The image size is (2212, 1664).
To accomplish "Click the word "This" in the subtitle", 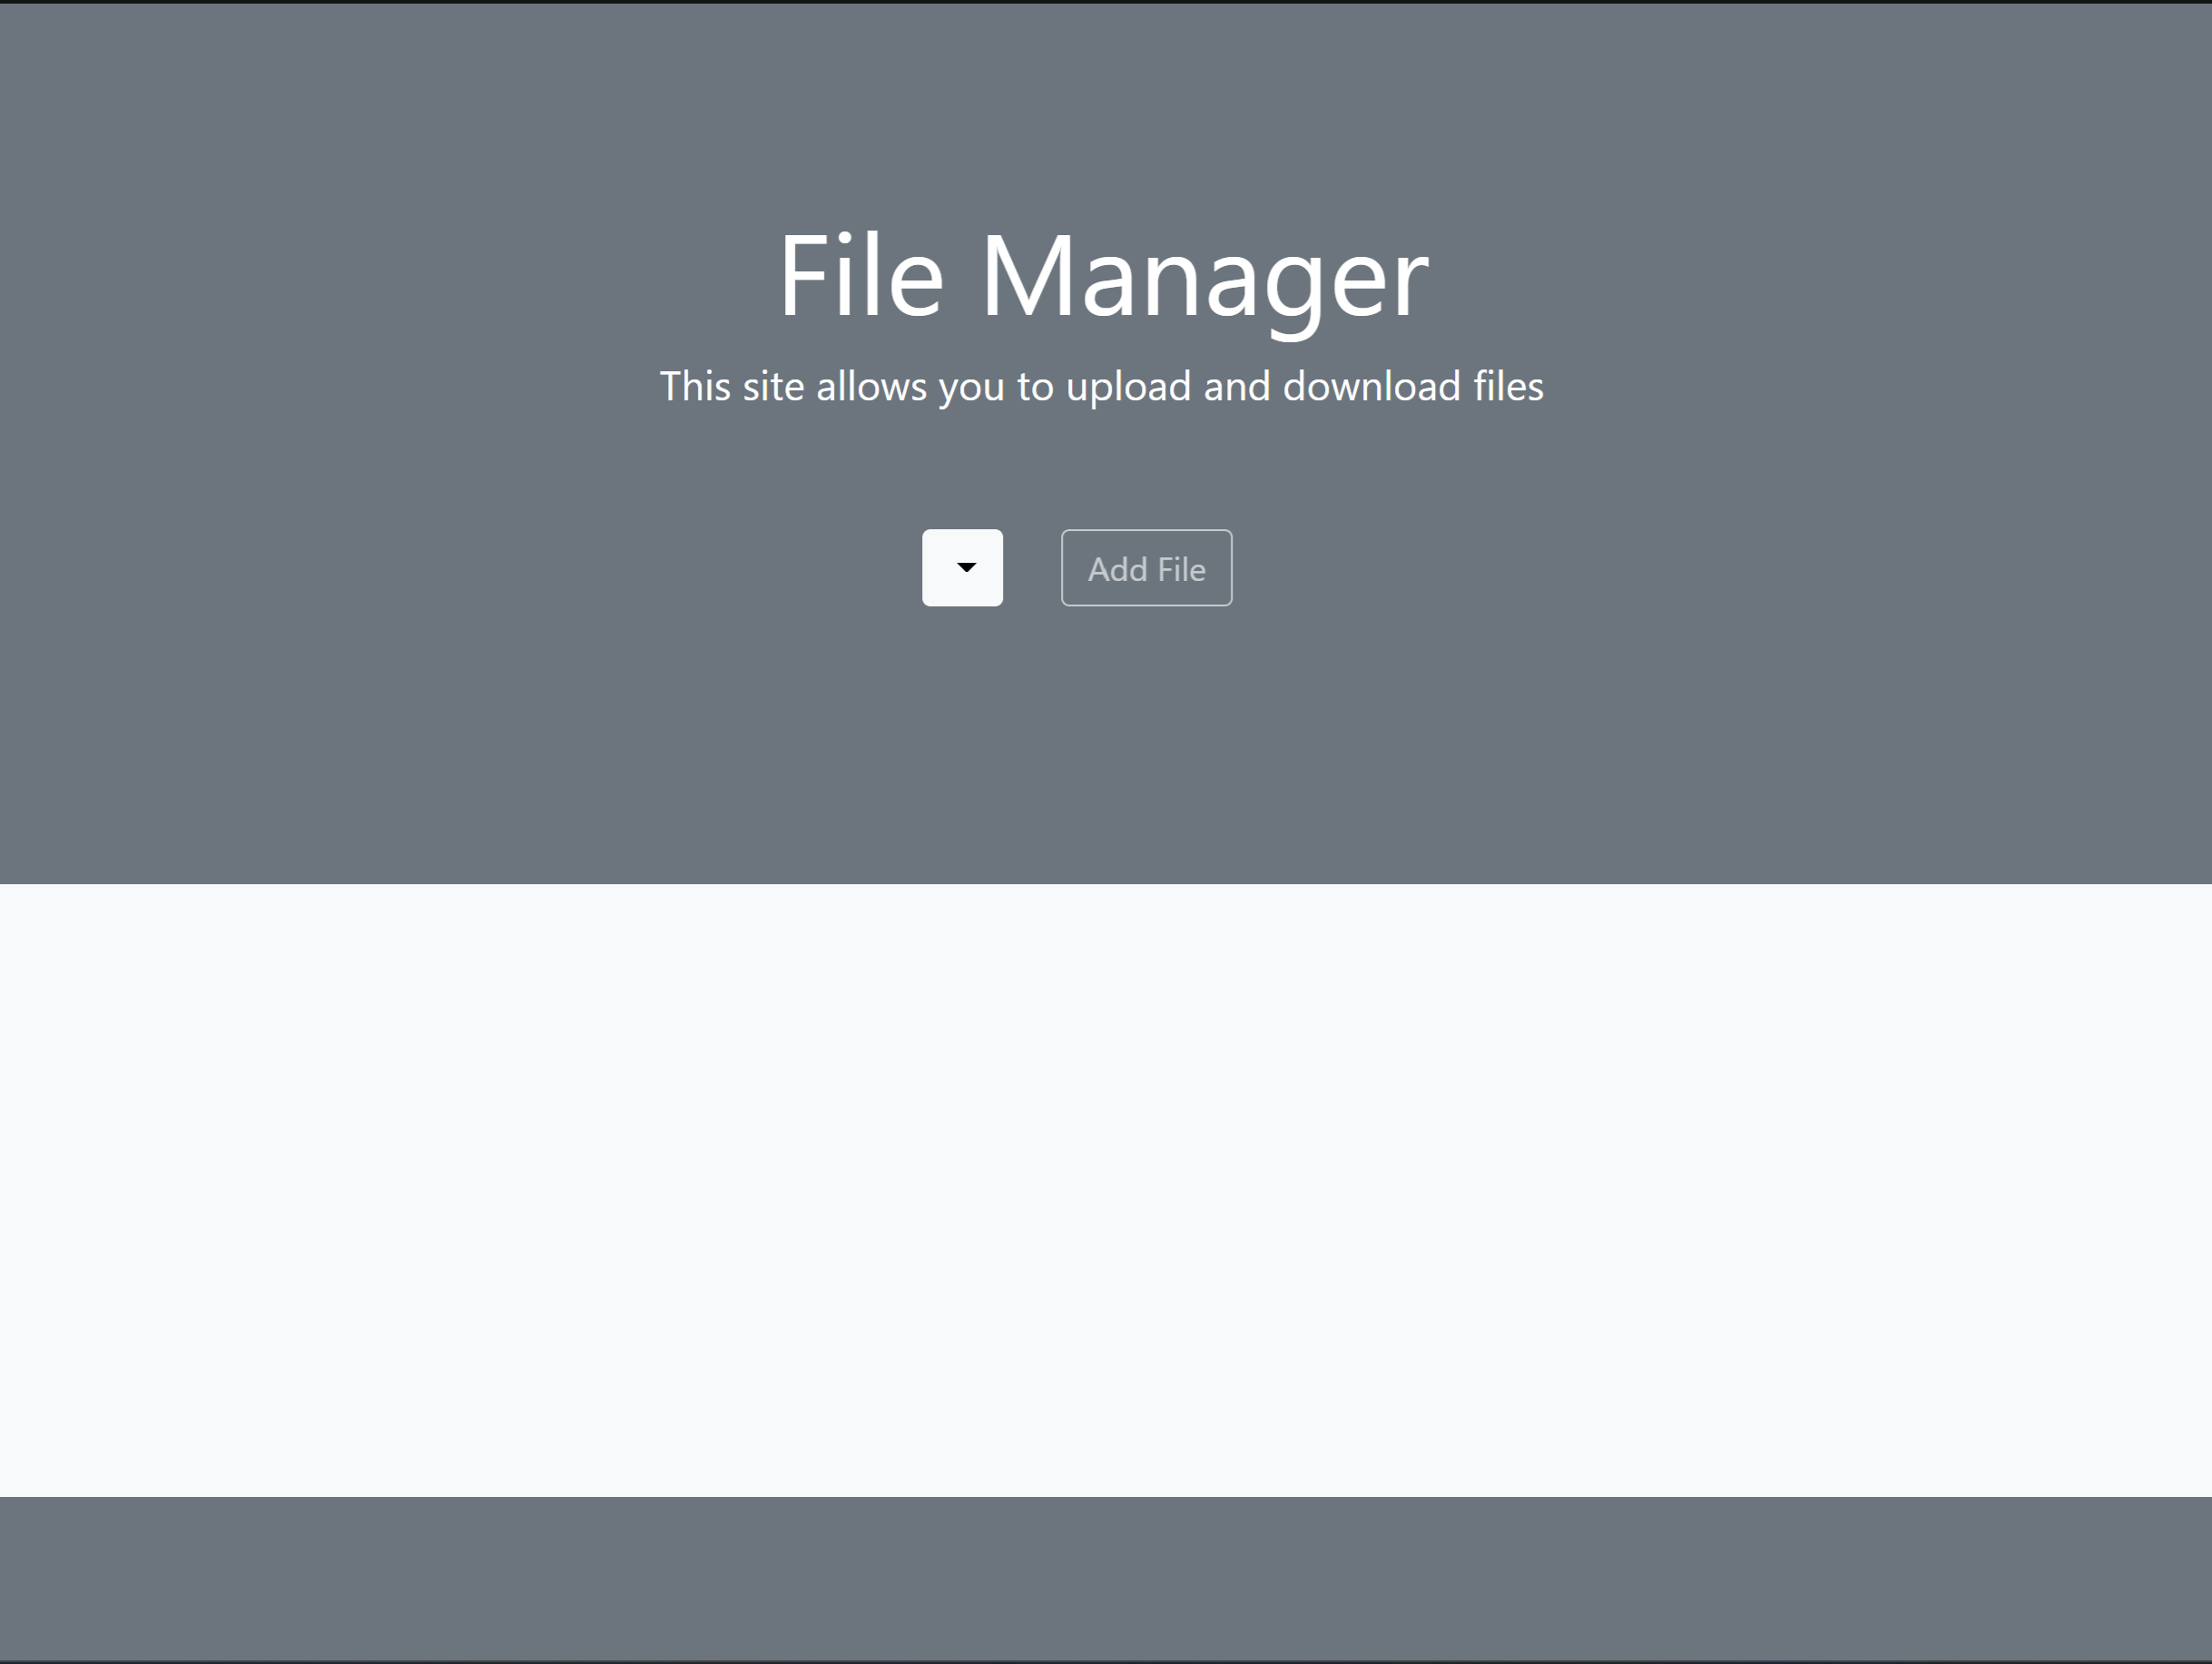I will point(695,387).
